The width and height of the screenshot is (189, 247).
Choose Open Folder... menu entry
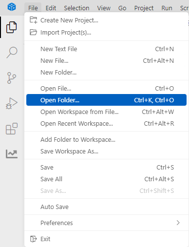tap(106, 100)
